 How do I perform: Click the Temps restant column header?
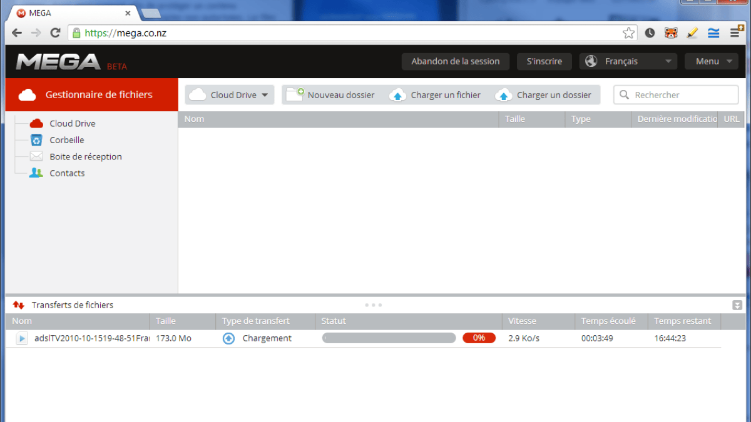click(x=684, y=321)
